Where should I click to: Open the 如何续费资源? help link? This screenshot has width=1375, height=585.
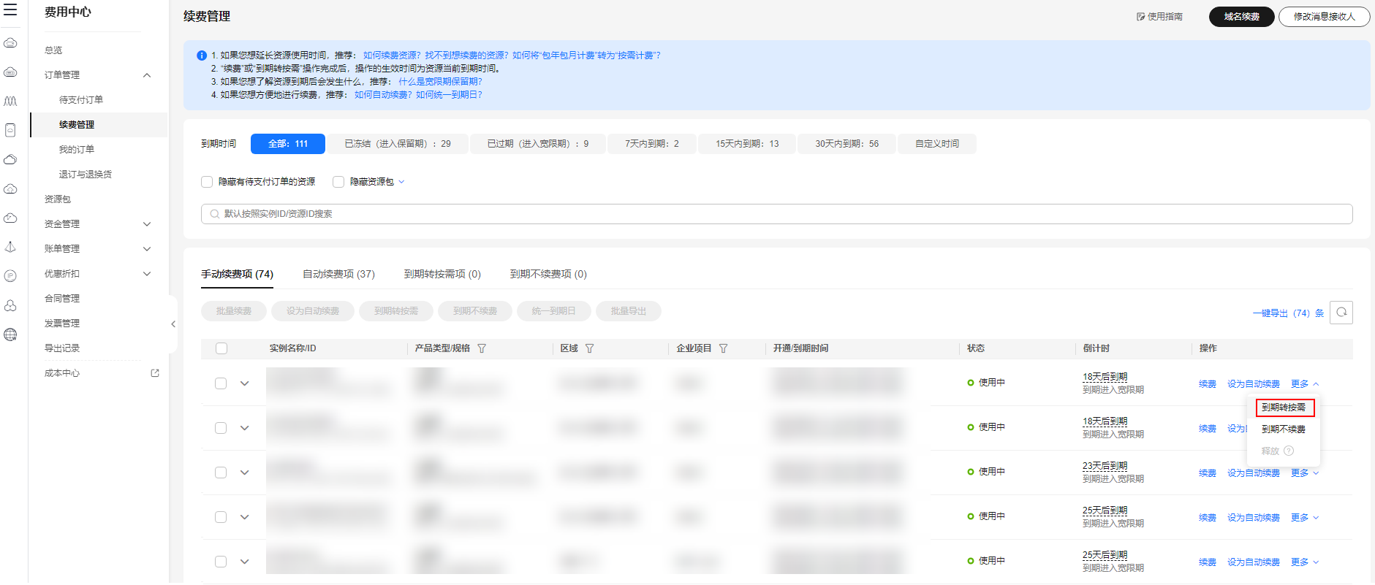[392, 56]
